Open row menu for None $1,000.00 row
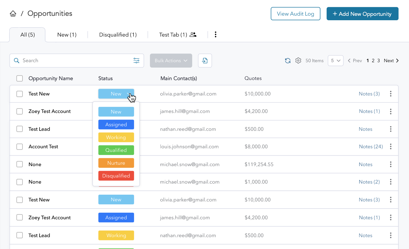Viewport: 409px width, 249px height. 391,182
